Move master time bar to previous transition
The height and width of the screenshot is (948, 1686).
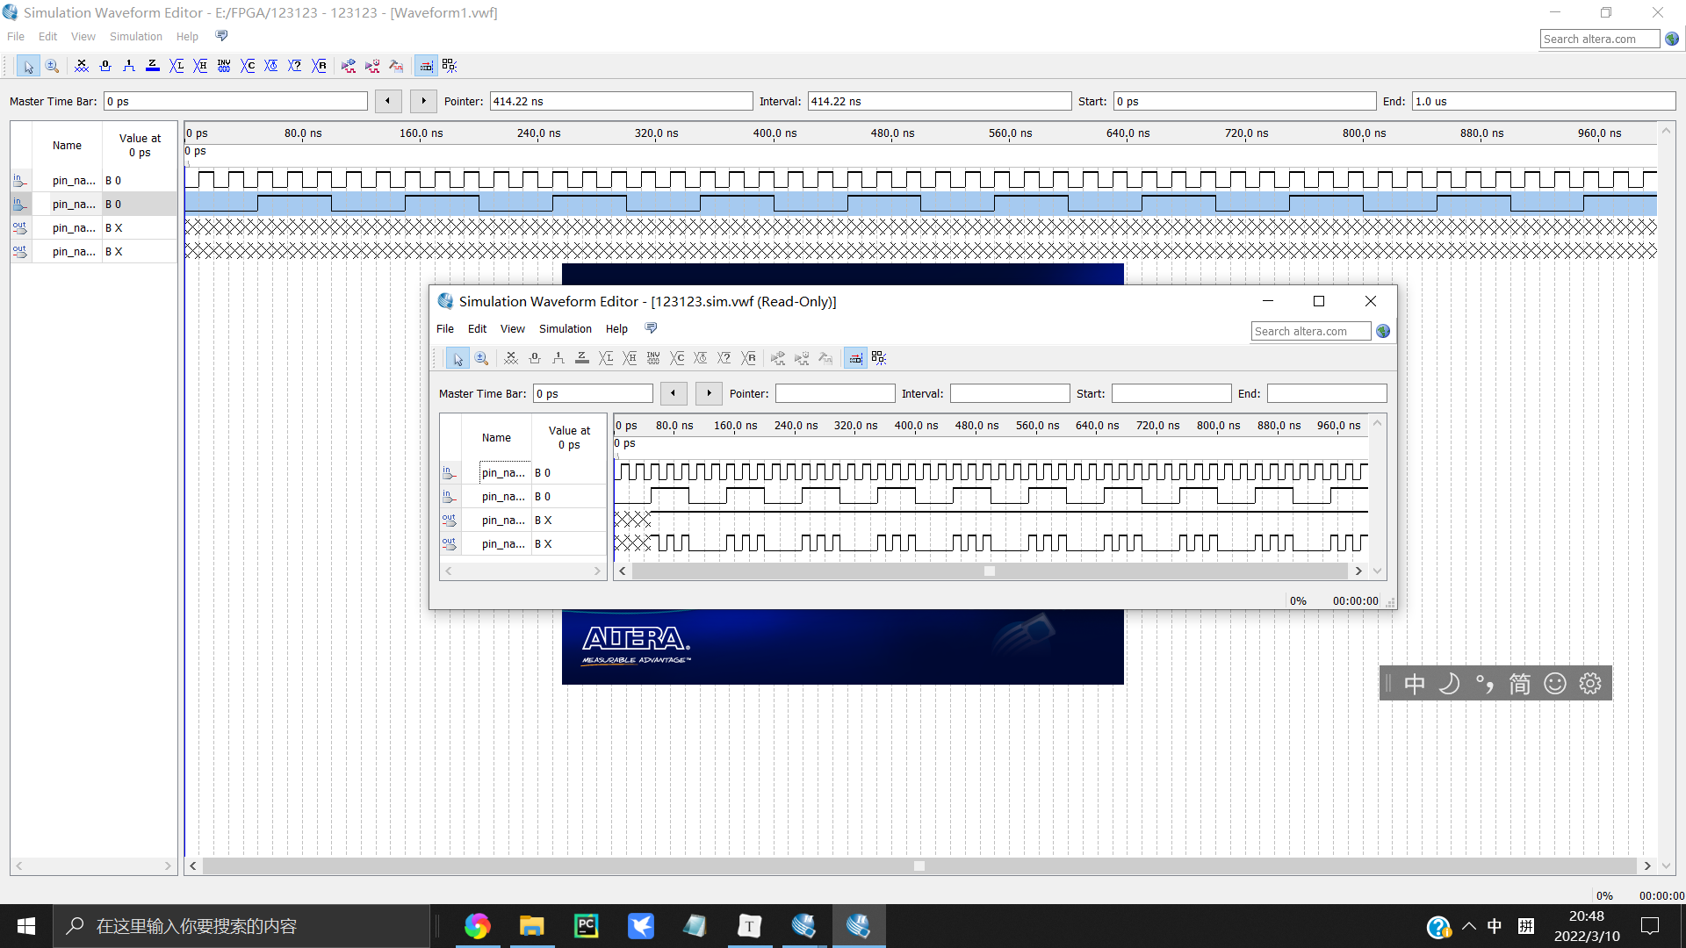click(x=388, y=101)
